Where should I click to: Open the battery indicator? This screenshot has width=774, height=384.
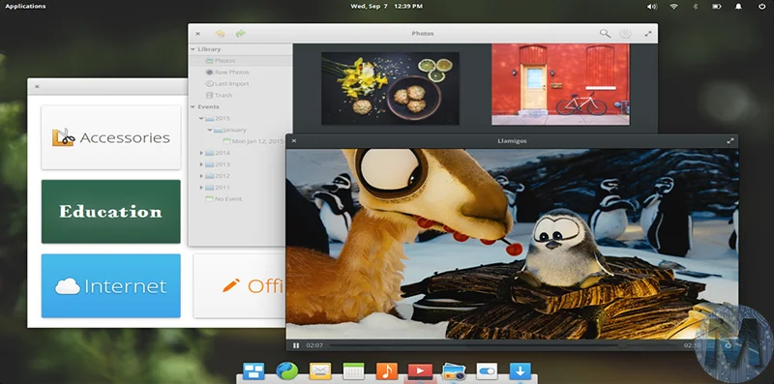[x=717, y=7]
